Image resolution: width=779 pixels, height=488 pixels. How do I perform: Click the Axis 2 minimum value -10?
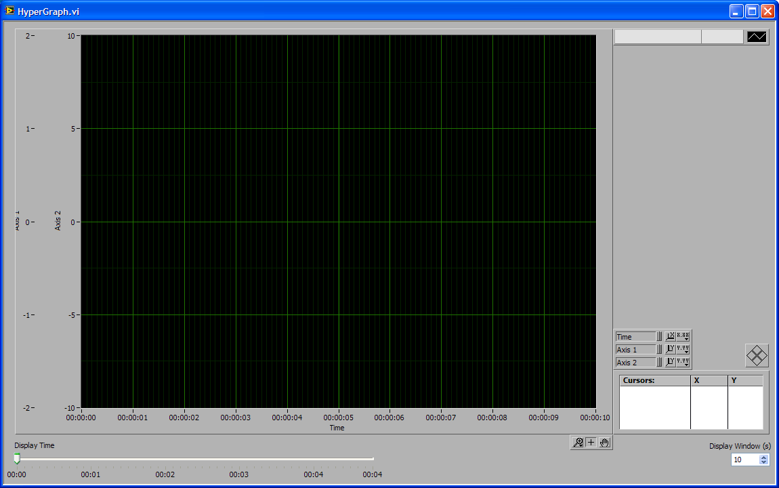click(70, 408)
